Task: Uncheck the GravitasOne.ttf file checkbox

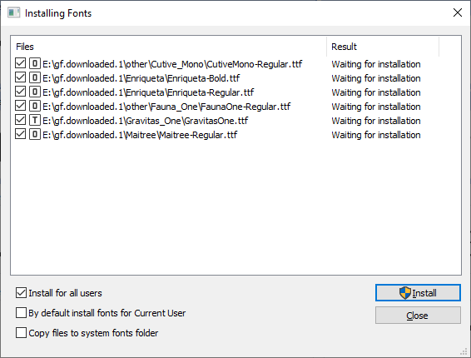Action: 21,120
